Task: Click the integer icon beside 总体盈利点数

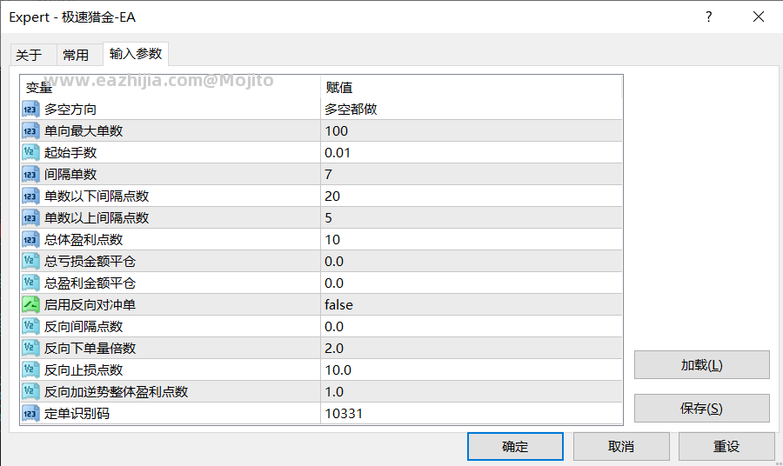Action: pyautogui.click(x=30, y=239)
